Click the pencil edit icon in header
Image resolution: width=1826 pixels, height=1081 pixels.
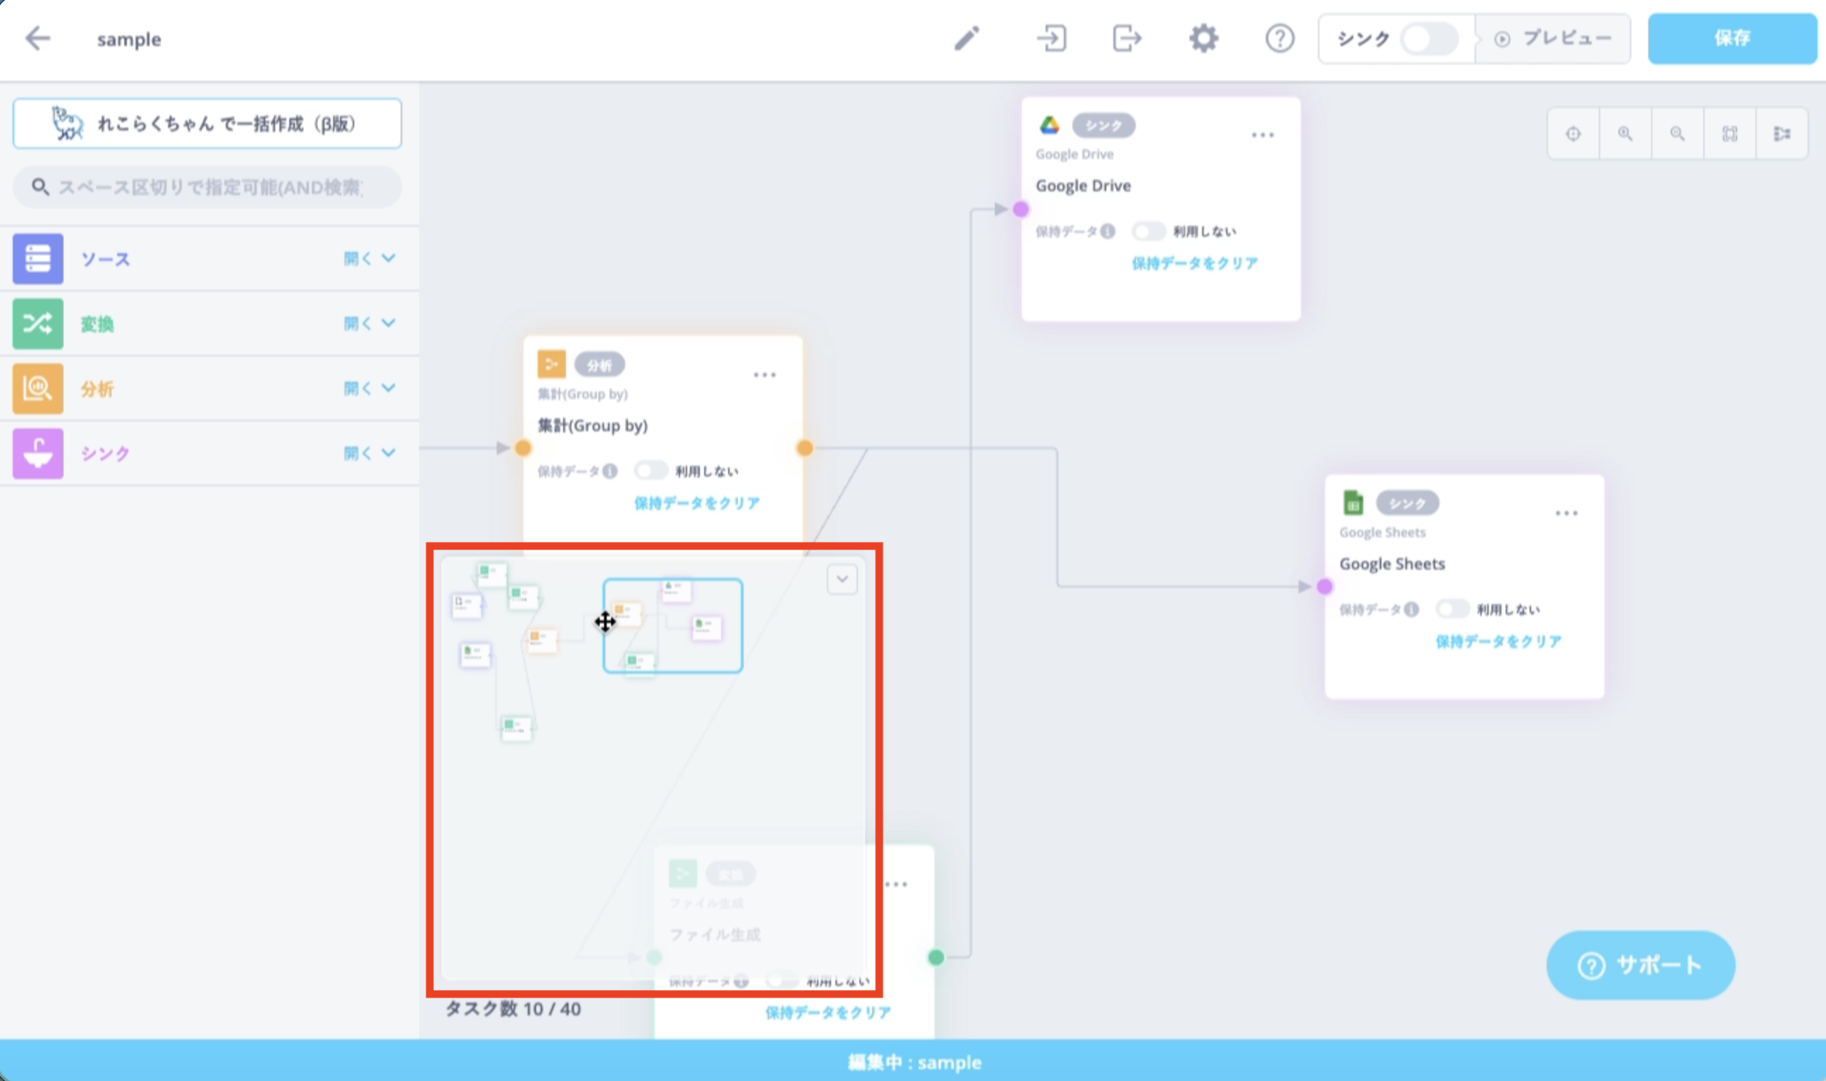pos(967,38)
